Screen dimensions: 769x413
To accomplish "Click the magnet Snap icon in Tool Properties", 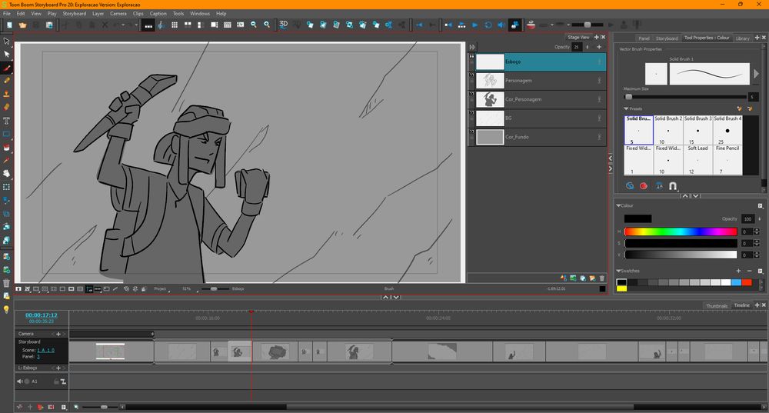I will coord(673,185).
